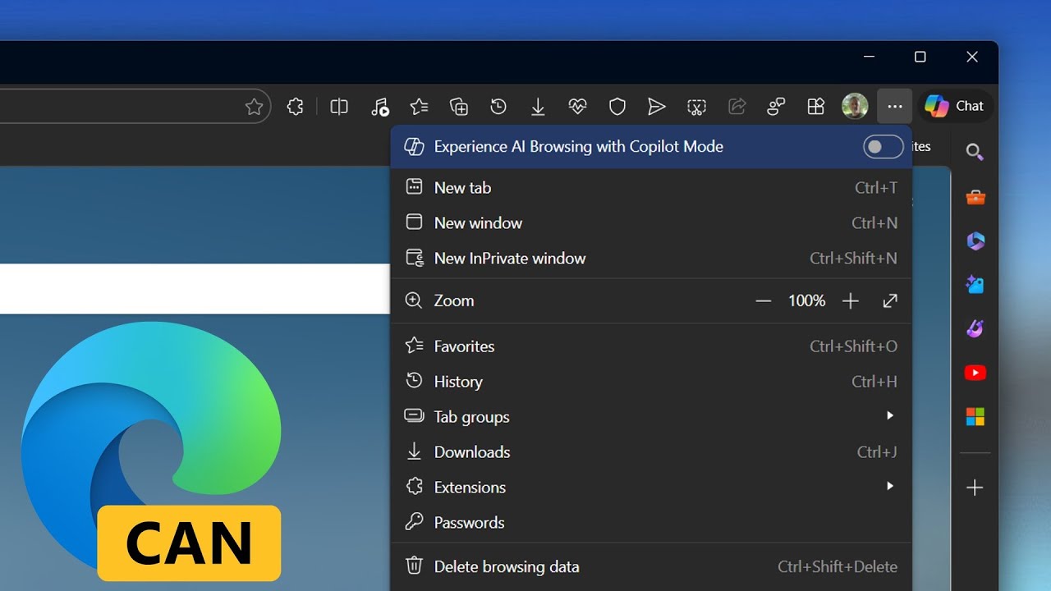
Task: Click sidebar Search magnifier icon
Action: (975, 152)
